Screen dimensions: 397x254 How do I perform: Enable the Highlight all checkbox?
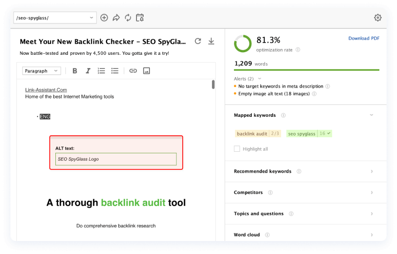(x=237, y=149)
